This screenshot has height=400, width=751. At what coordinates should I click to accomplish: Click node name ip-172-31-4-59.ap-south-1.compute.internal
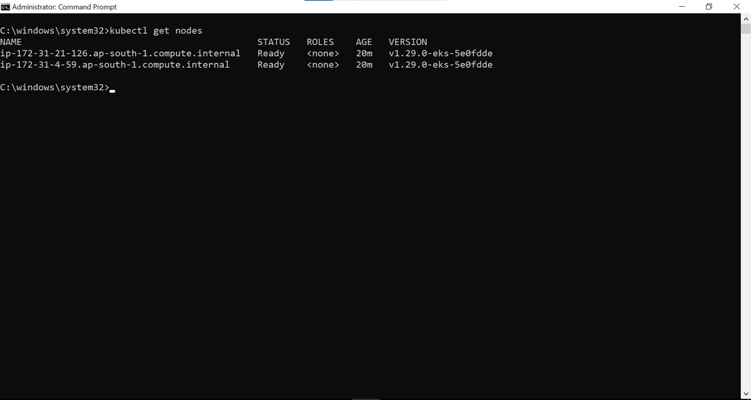[115, 65]
